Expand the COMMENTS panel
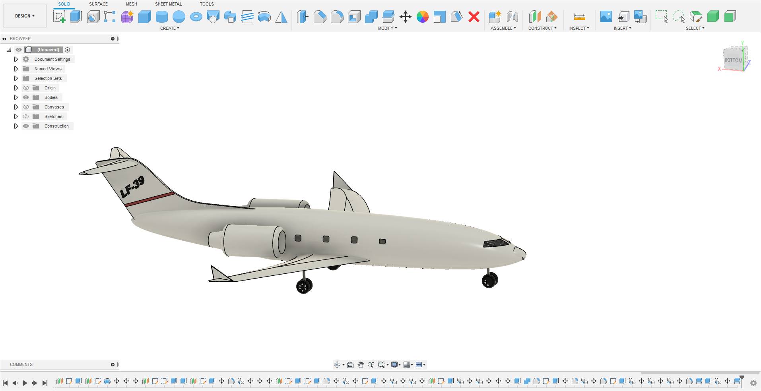This screenshot has height=391, width=761. [113, 364]
